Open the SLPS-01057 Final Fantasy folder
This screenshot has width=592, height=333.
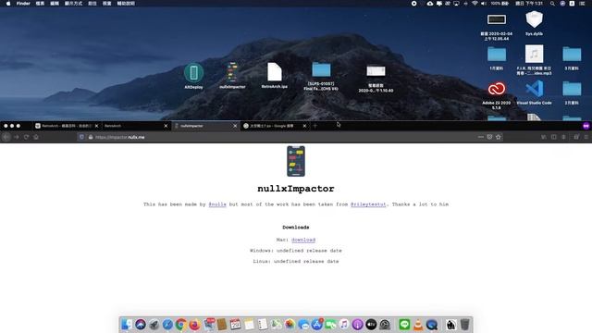(x=321, y=70)
